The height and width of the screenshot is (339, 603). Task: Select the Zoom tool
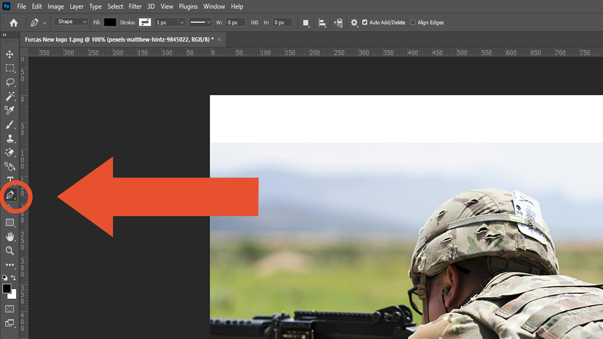(x=10, y=251)
